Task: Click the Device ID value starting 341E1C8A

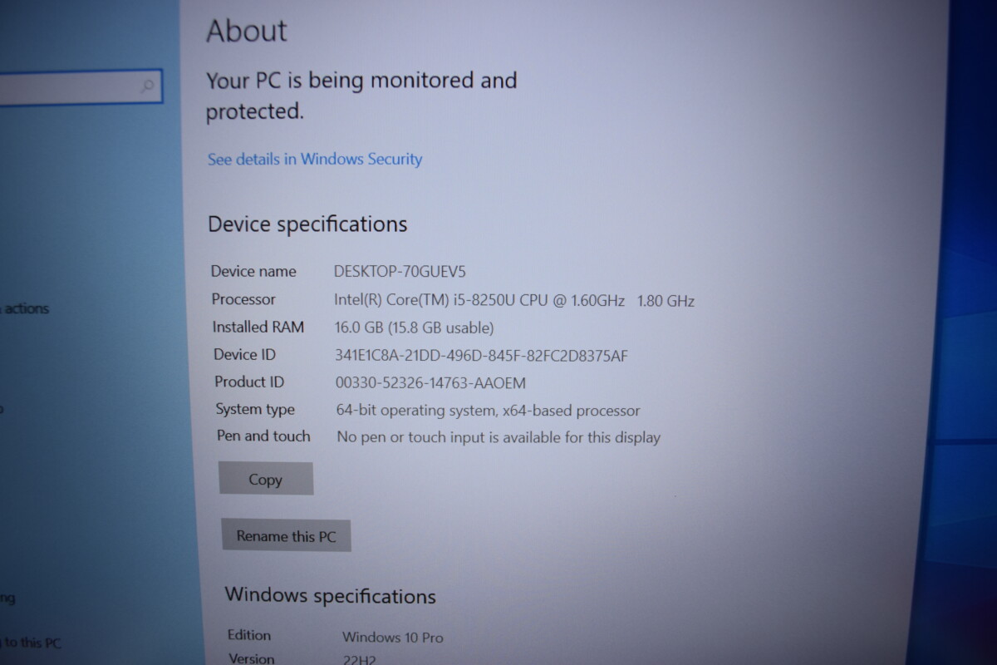Action: [481, 356]
